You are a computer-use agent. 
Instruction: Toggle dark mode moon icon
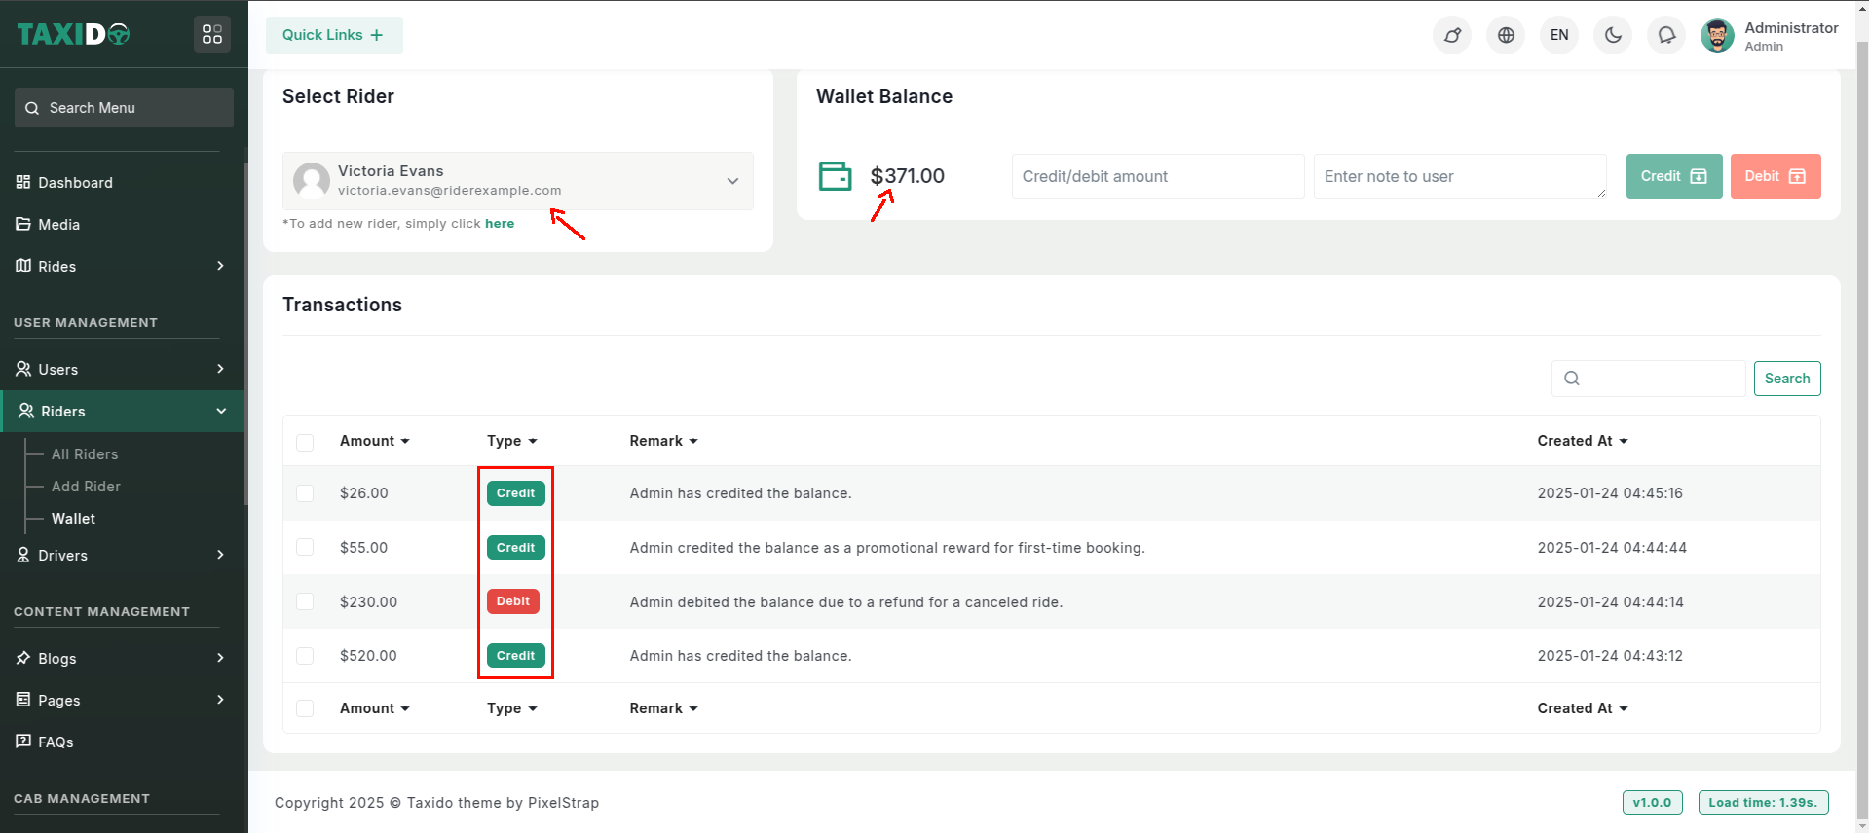coord(1613,35)
